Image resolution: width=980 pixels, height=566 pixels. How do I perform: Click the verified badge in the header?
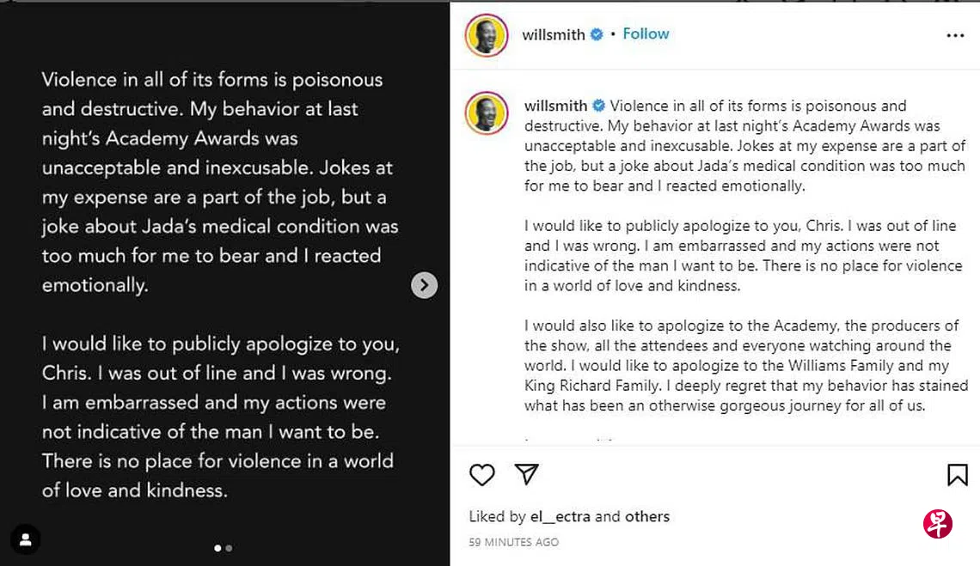(597, 35)
